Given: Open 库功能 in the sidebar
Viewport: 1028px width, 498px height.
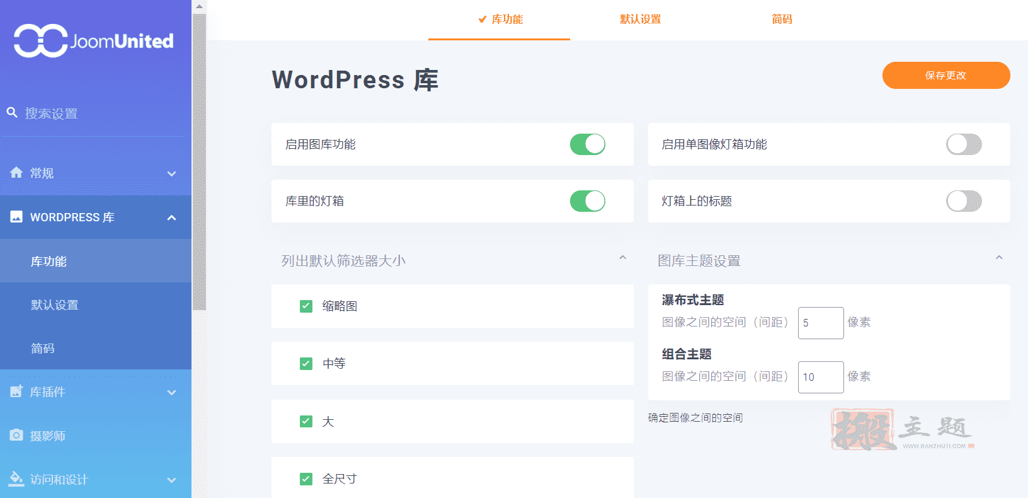Looking at the screenshot, I should [x=96, y=261].
